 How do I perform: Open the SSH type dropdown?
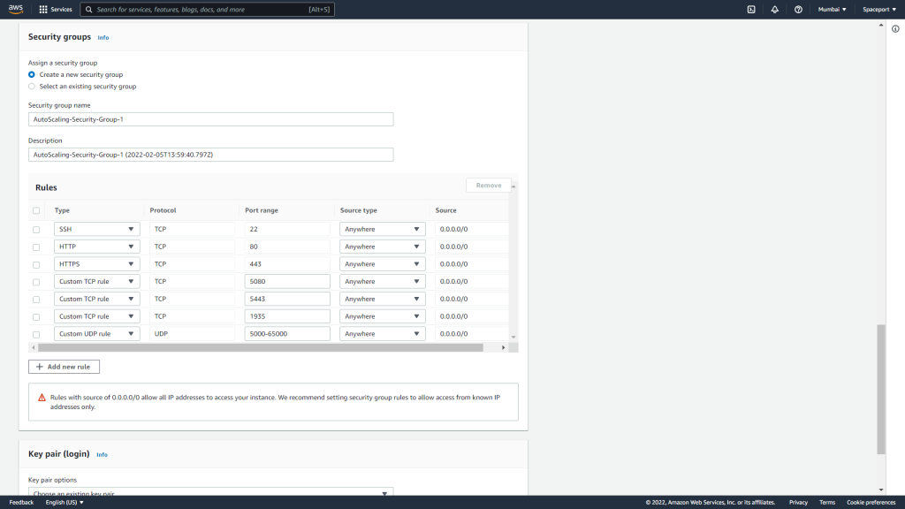[x=97, y=229]
